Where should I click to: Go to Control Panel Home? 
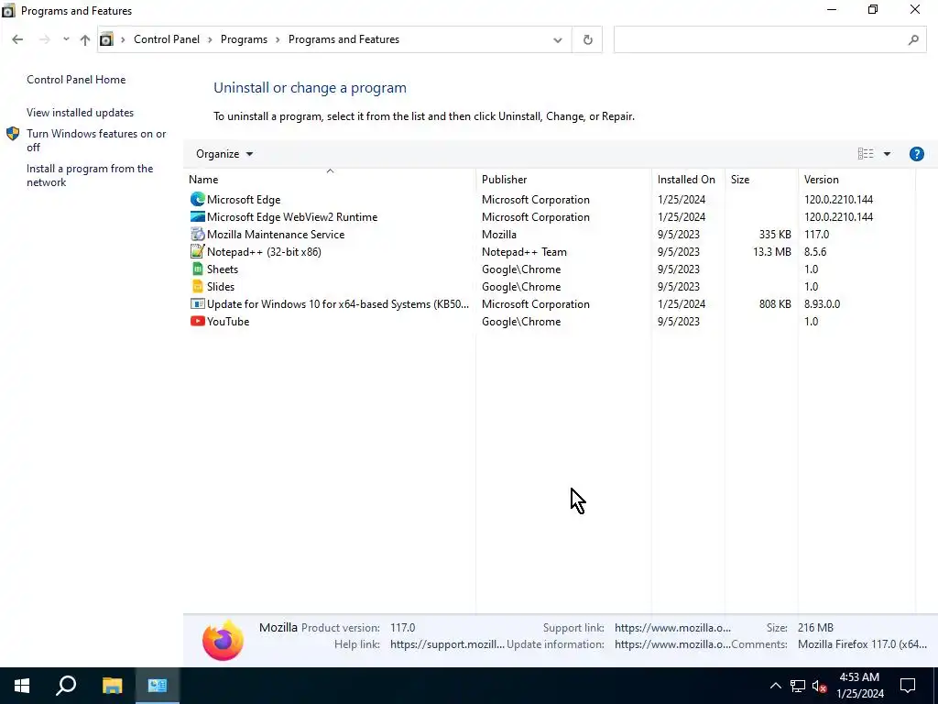(x=76, y=80)
